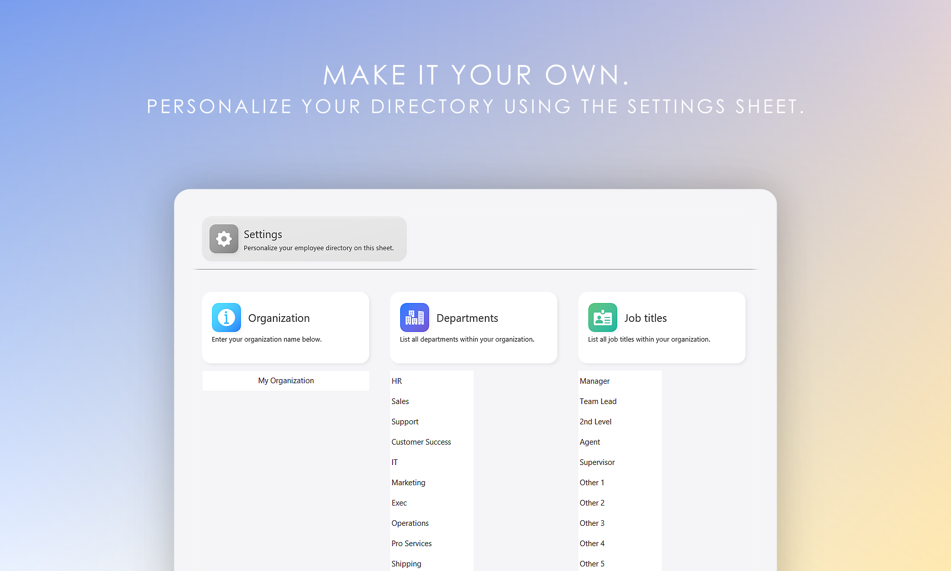
Task: Click the Organization info icon
Action: click(x=226, y=317)
